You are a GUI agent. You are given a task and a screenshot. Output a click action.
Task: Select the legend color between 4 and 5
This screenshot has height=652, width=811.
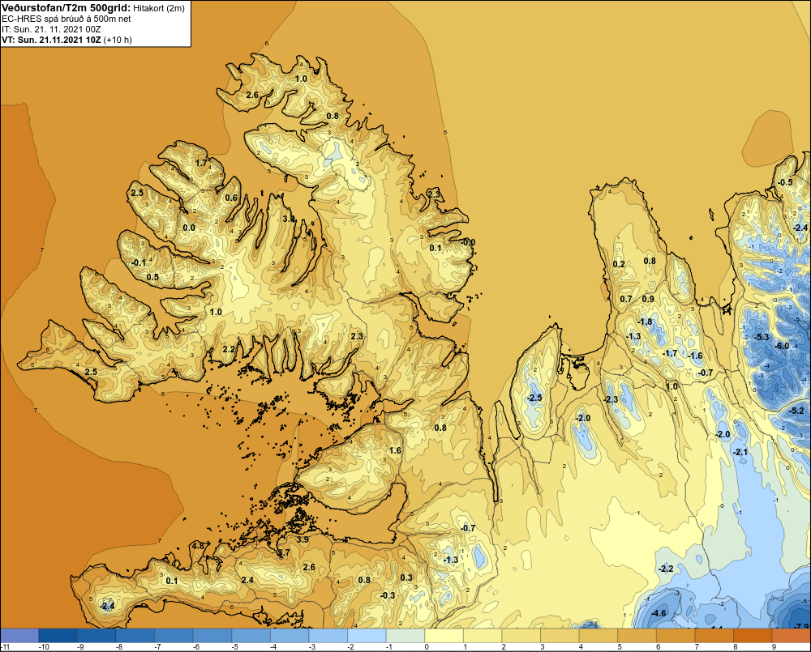point(599,636)
